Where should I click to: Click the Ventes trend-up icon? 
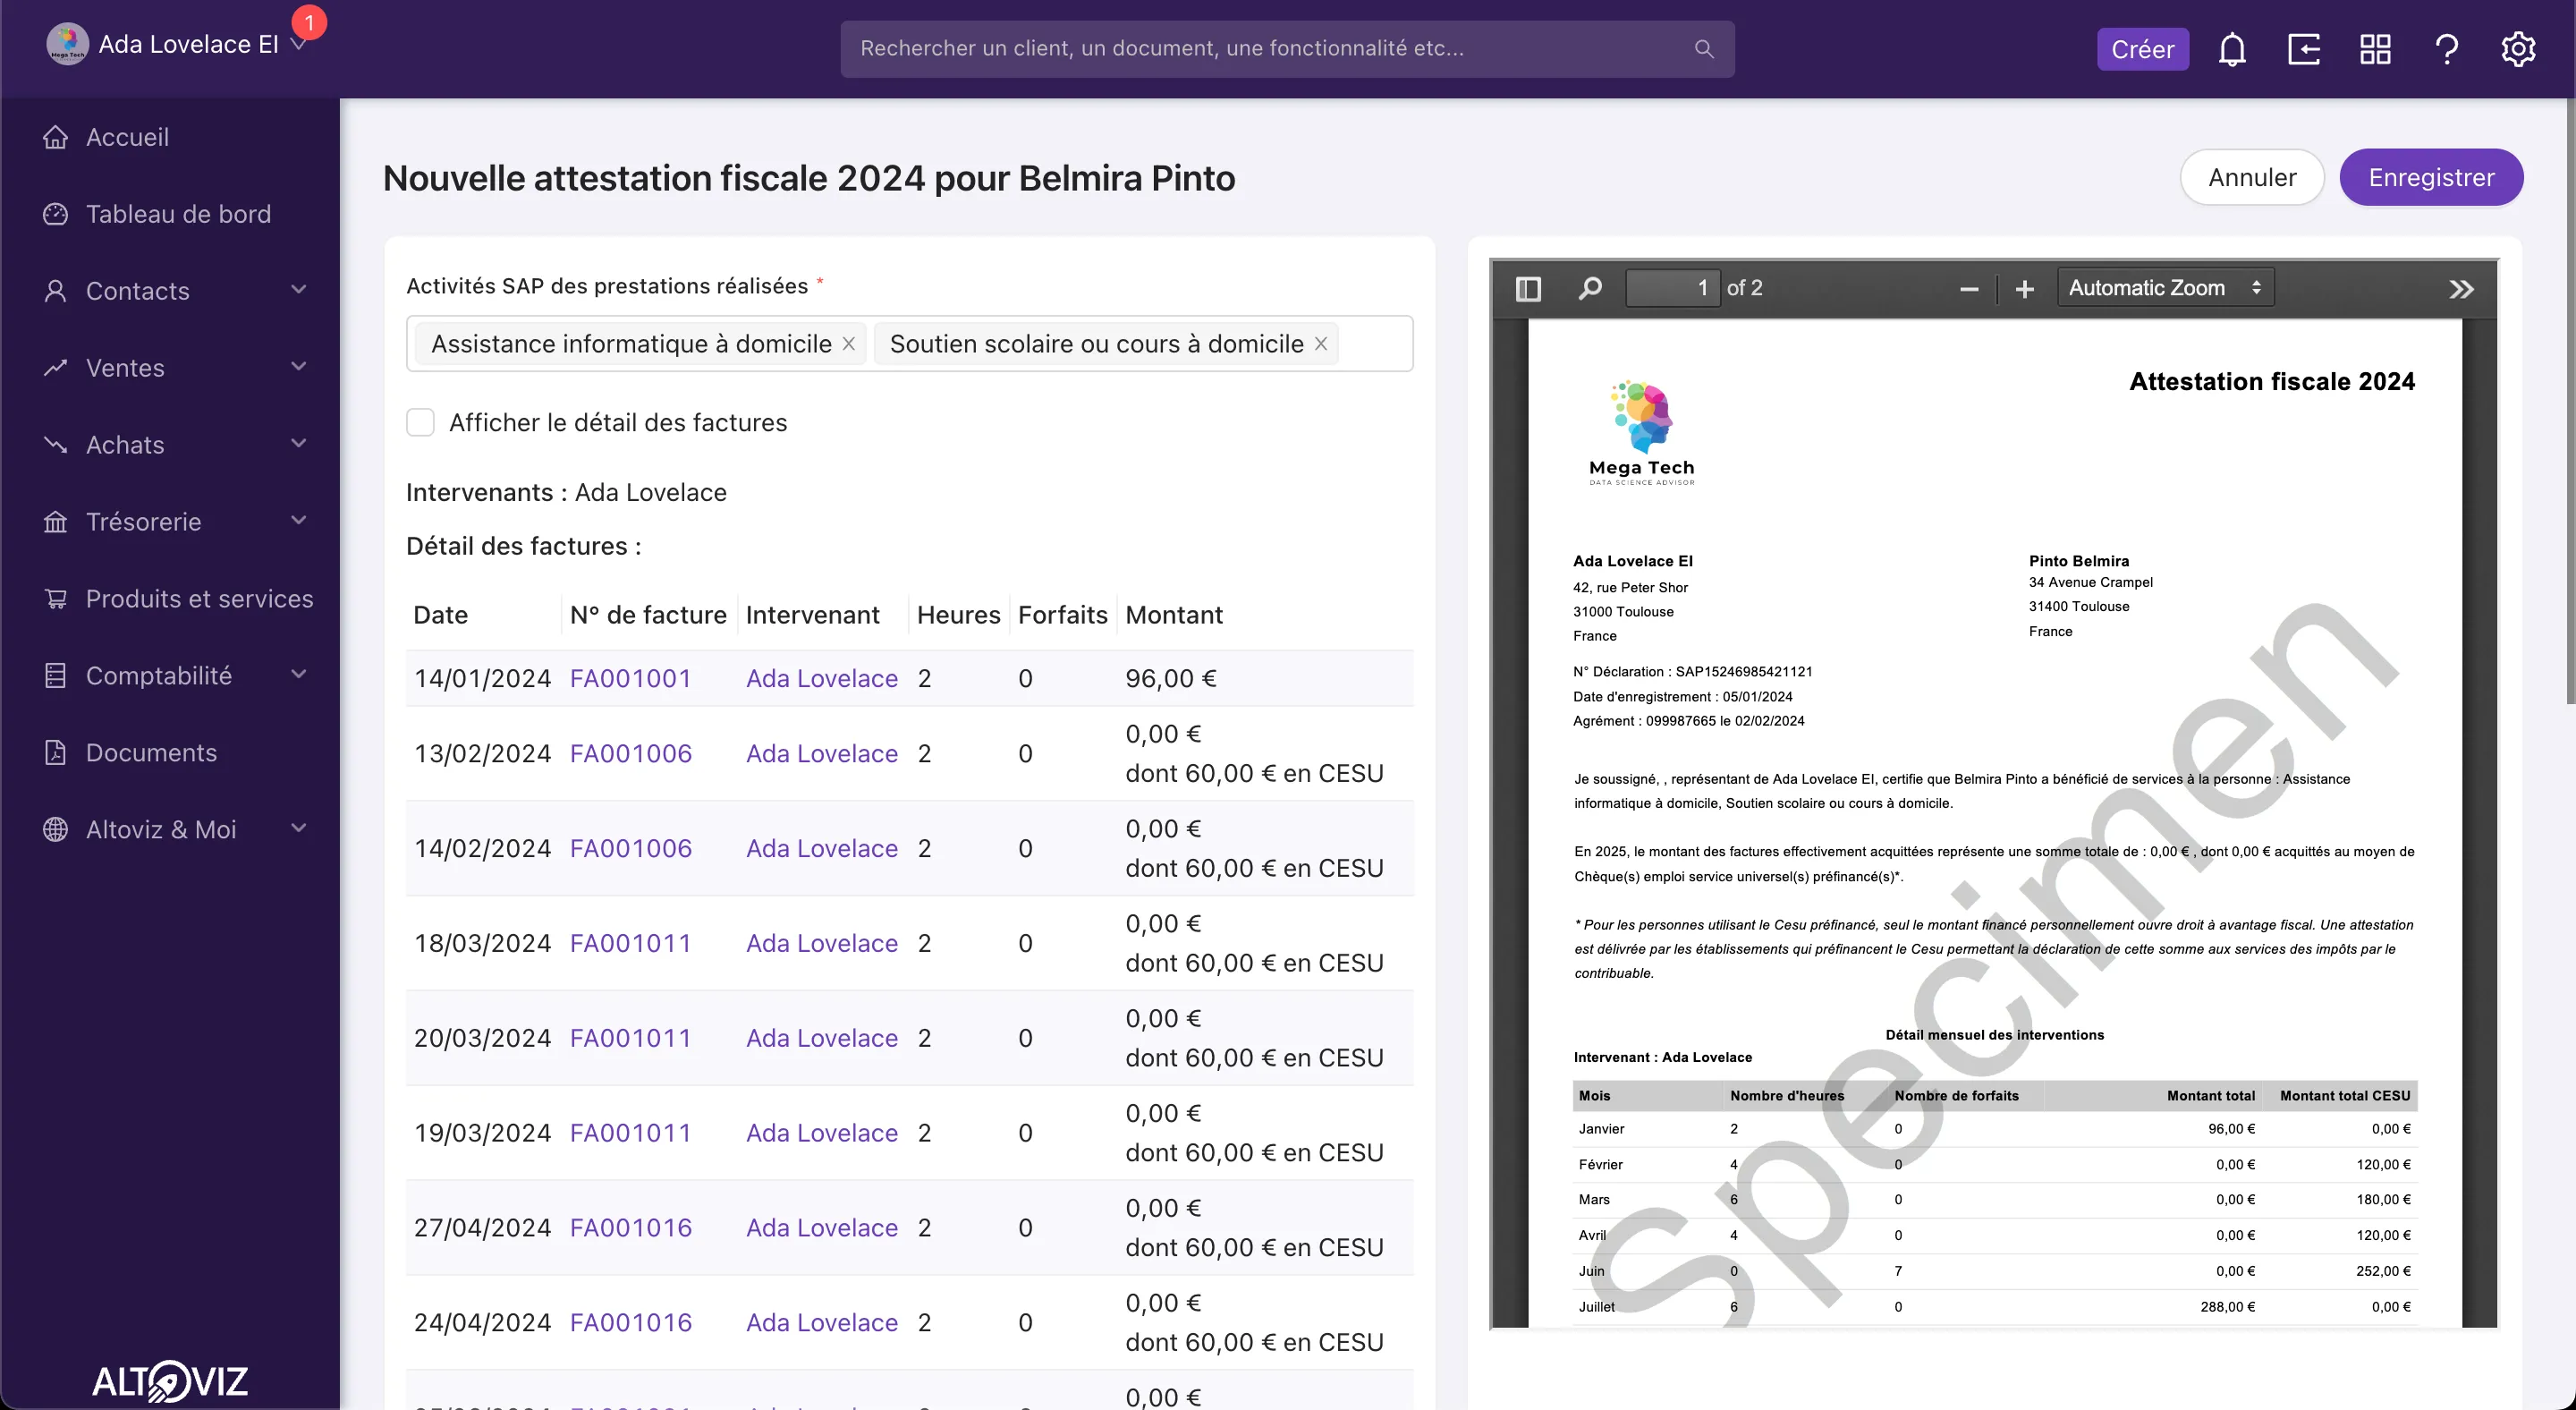tap(56, 368)
